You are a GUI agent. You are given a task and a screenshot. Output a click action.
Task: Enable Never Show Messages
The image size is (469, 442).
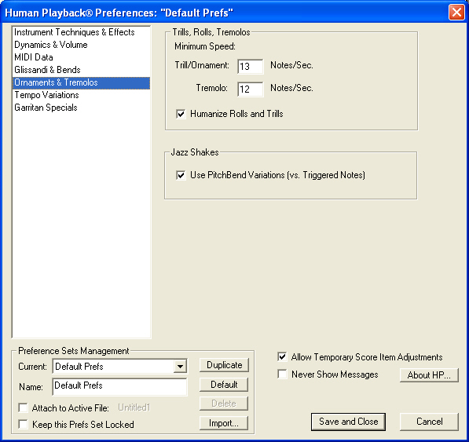[282, 374]
